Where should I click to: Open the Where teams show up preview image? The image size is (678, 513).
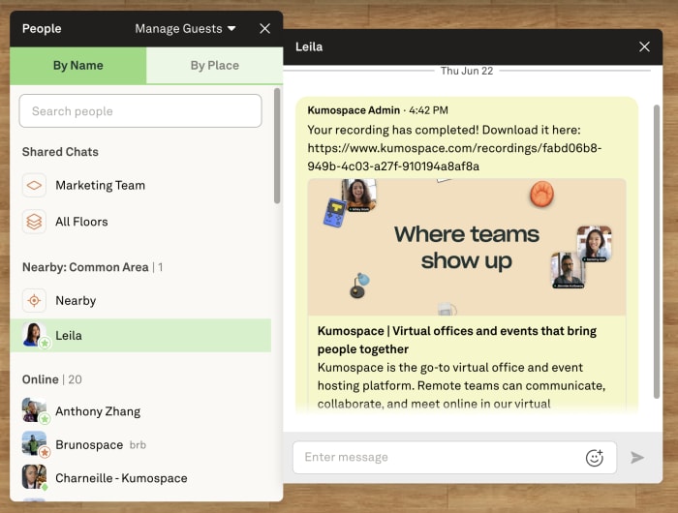467,247
